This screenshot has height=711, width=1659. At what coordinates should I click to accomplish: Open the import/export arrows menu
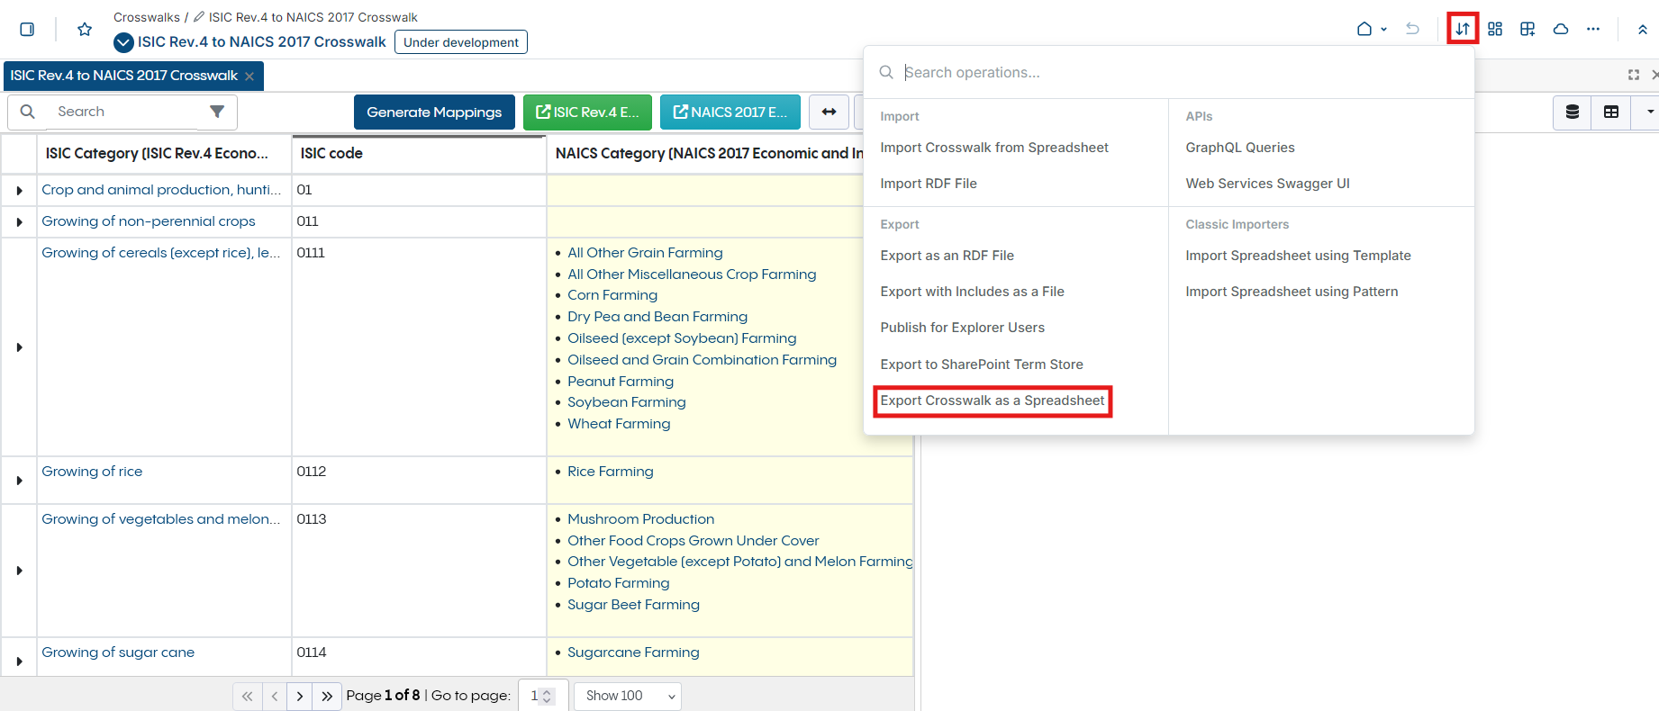(1463, 29)
